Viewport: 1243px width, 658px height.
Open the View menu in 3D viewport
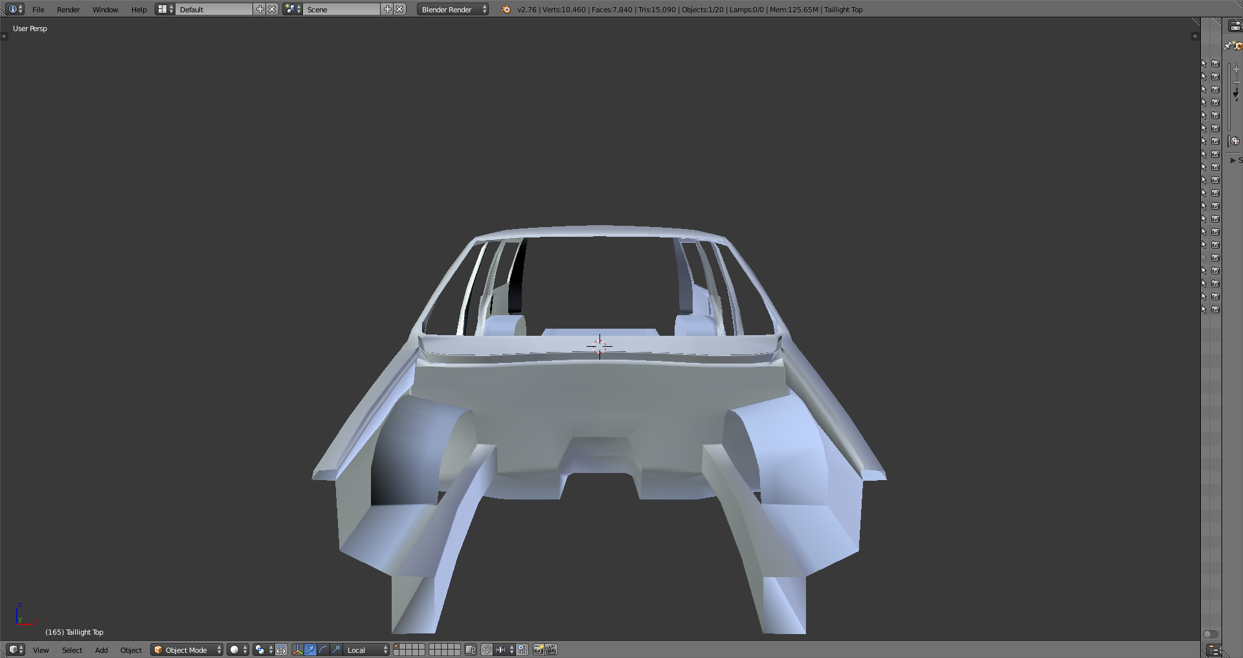point(41,650)
